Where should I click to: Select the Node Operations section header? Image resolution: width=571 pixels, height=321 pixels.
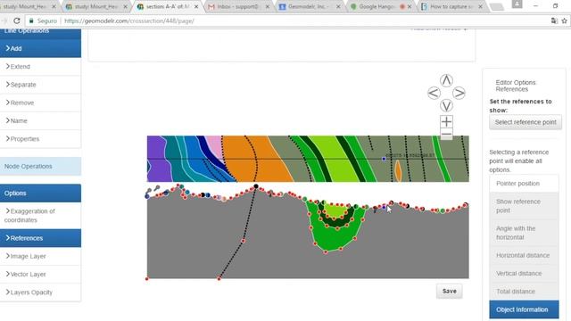click(40, 167)
